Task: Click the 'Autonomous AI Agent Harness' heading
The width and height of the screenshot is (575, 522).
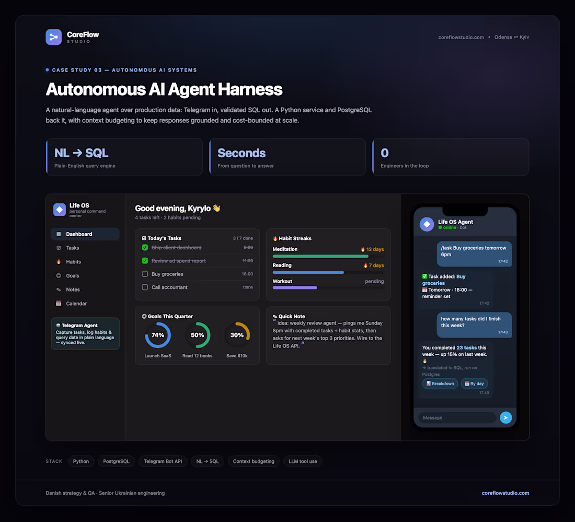Action: (164, 89)
